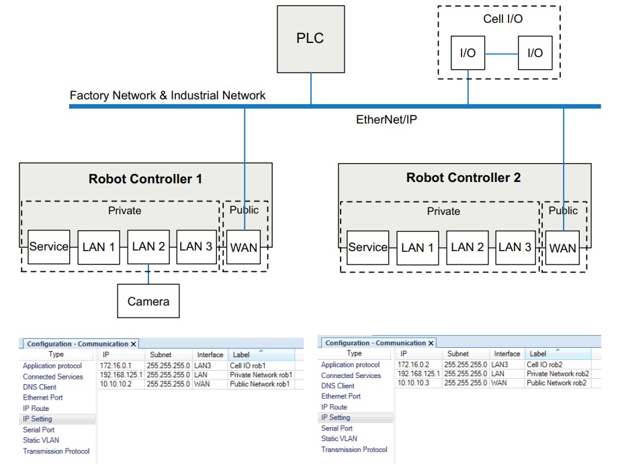Sort by Label arrow in rob1 table
The width and height of the screenshot is (618, 464).
point(261,350)
